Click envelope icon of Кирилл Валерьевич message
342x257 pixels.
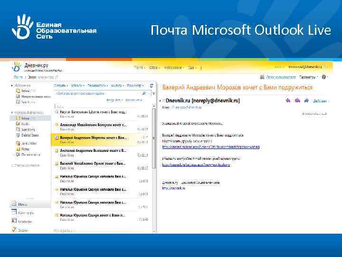tap(57, 112)
